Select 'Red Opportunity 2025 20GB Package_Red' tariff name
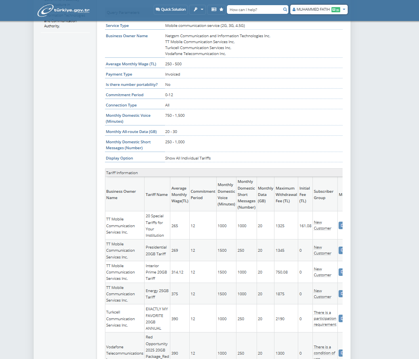The height and width of the screenshot is (359, 419). point(157,347)
